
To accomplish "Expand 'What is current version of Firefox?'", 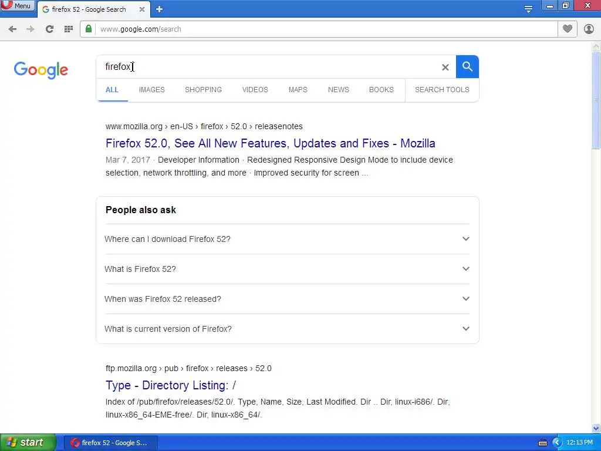I will pyautogui.click(x=287, y=329).
